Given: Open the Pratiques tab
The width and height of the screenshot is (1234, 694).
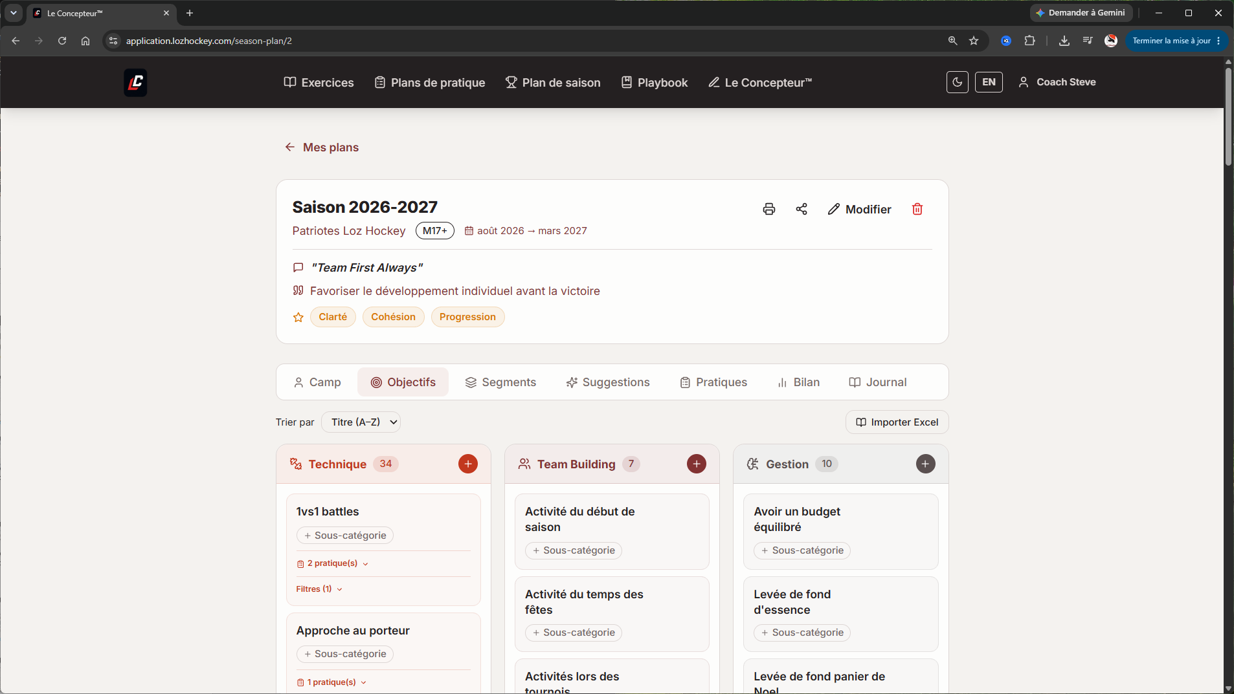Looking at the screenshot, I should 713,382.
